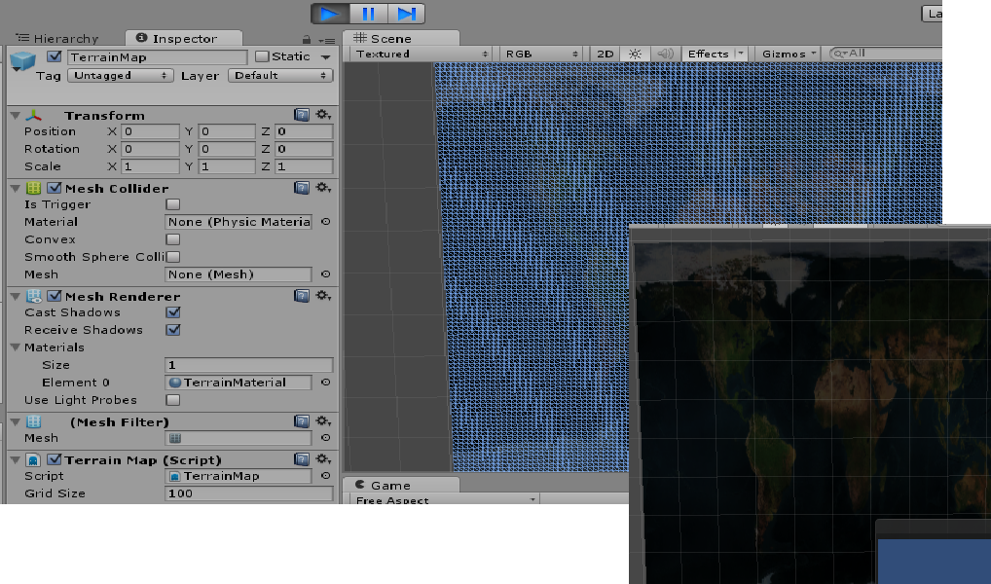This screenshot has height=584, width=991.
Task: Click the Effects button in the Scene toolbar
Action: [x=710, y=54]
